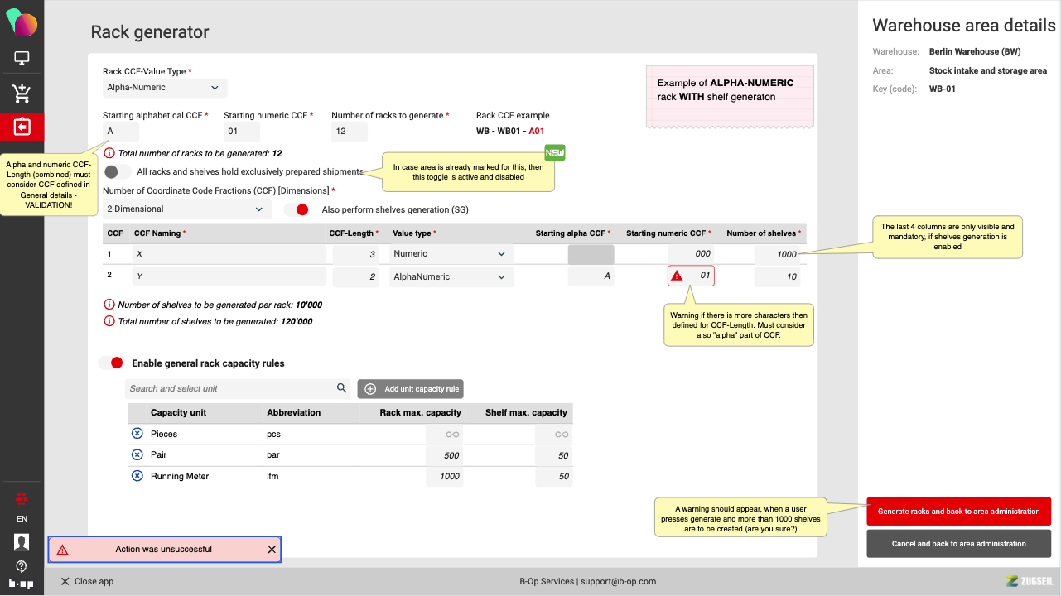Select the red stock intake sidebar icon
Screen dimensions: 1061x596
click(x=22, y=127)
